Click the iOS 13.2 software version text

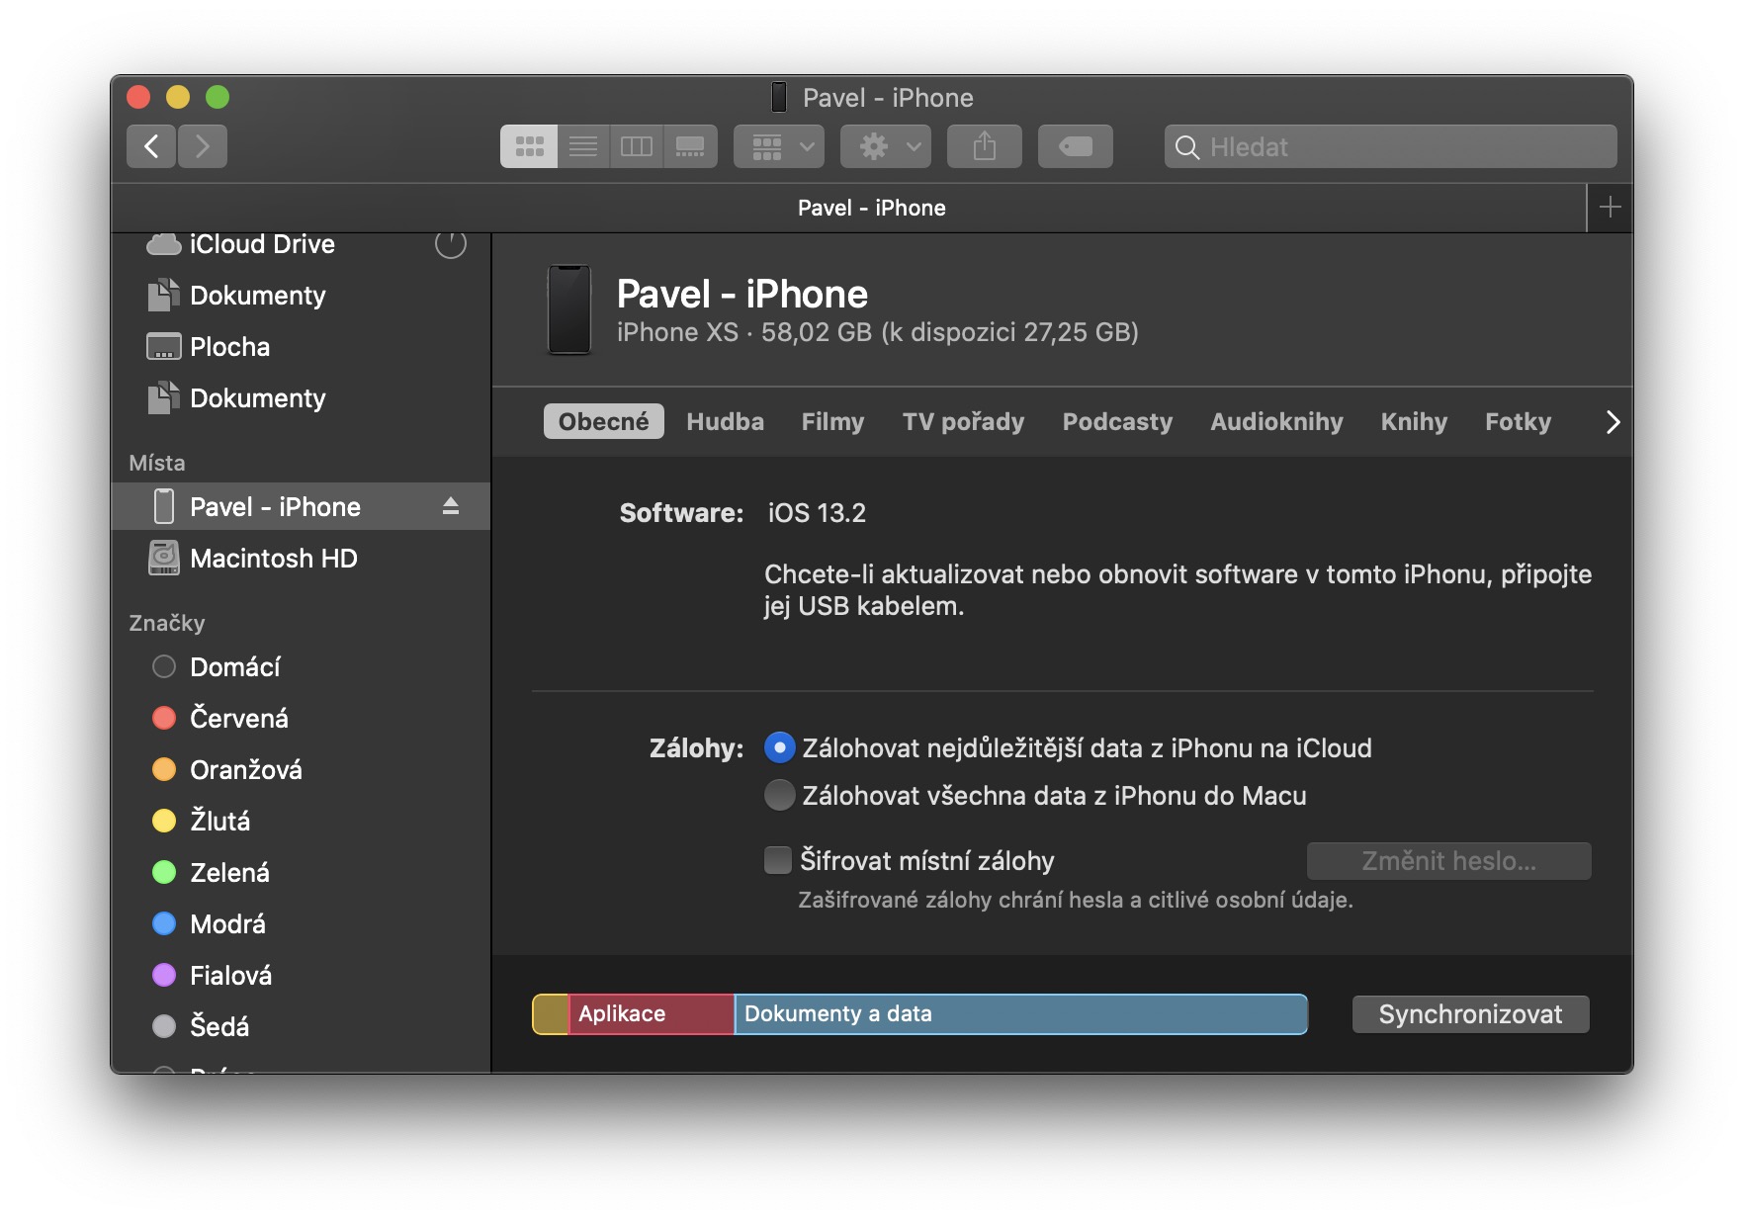(x=817, y=513)
